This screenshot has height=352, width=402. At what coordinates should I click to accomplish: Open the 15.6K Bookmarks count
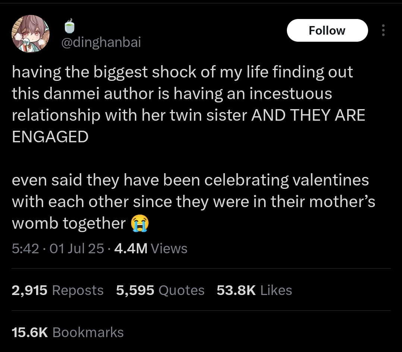click(x=68, y=332)
